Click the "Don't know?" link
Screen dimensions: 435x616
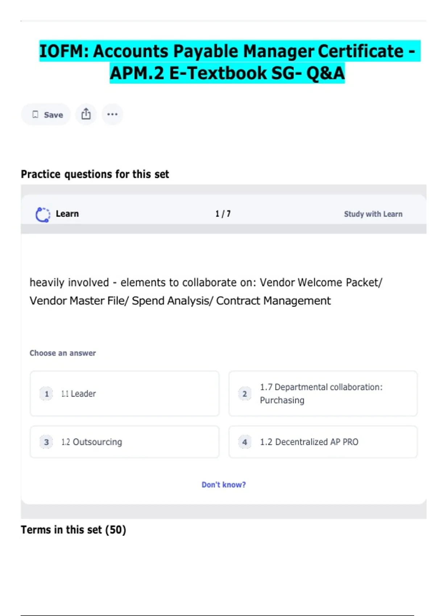pyautogui.click(x=224, y=485)
